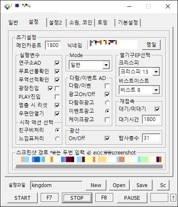Viewport: 178px width, 207px height.
Task: Toggle the 대기/미대기 checkbox
Action: [157, 109]
